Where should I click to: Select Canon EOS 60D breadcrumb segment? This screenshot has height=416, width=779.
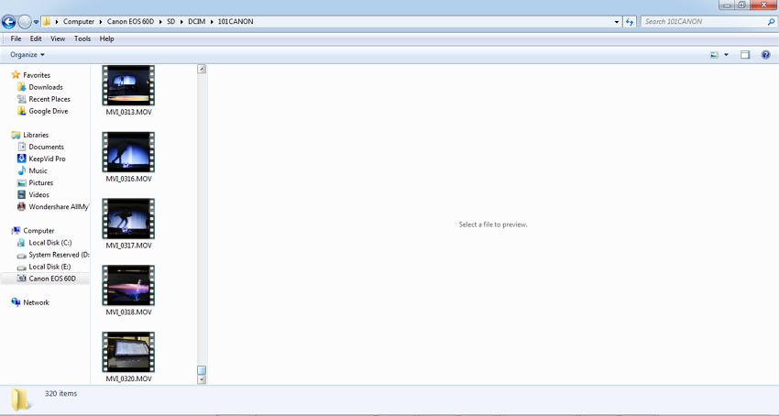pos(130,21)
